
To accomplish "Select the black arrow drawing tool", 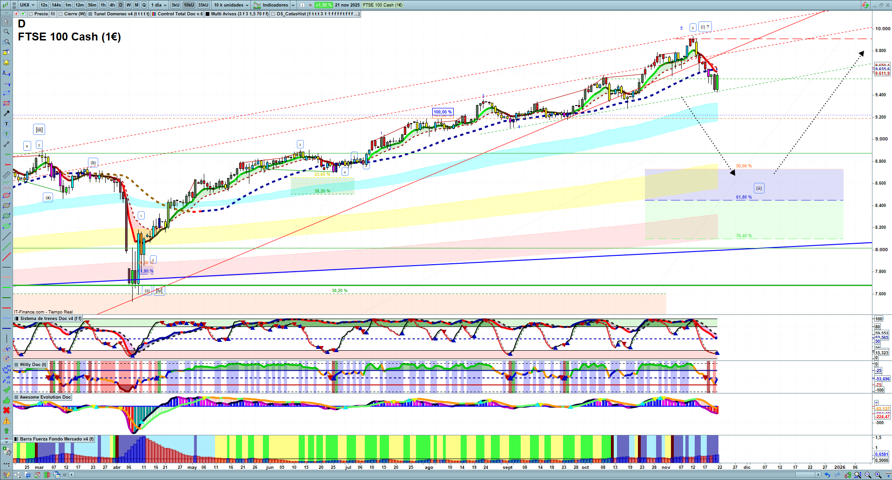I will pos(7,113).
